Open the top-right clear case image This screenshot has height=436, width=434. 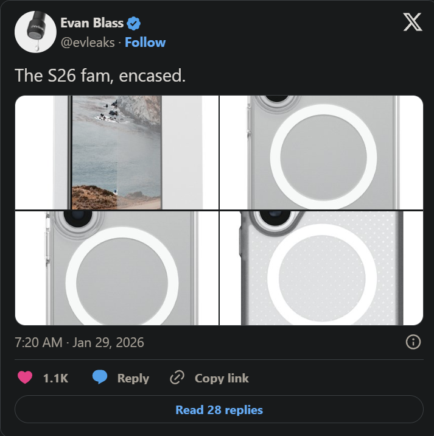coord(321,152)
